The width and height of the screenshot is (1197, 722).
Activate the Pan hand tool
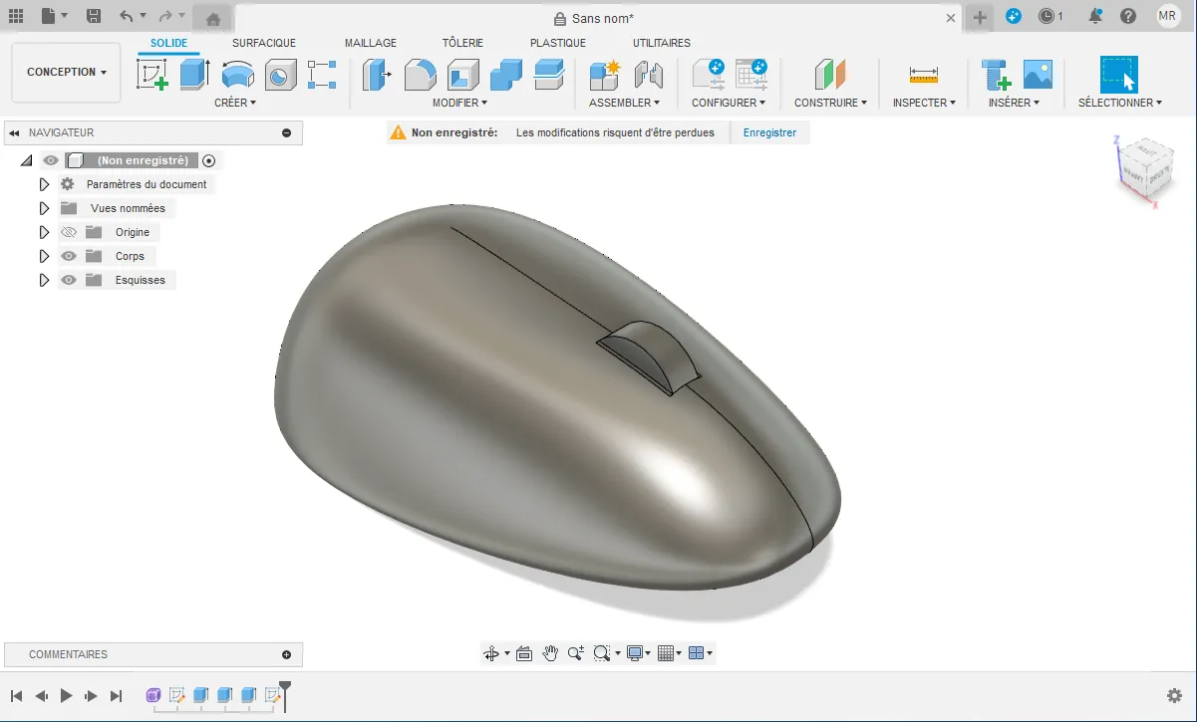(550, 653)
